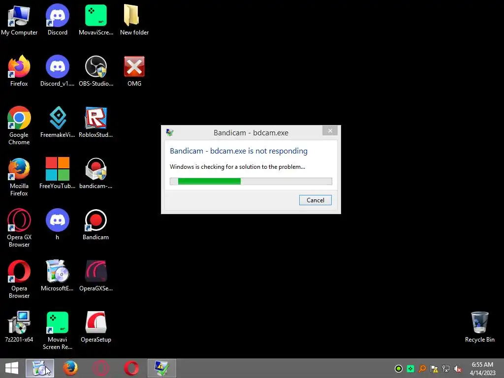
Task: Close the Bandicam - bdcam.exe dialog
Action: click(330, 130)
